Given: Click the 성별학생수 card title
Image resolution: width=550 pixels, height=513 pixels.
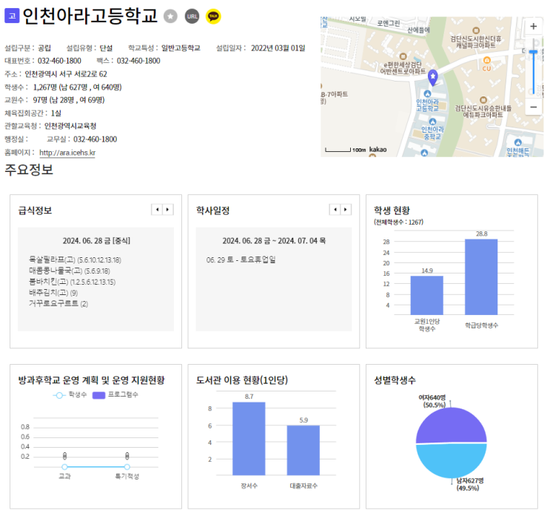Looking at the screenshot, I should pyautogui.click(x=395, y=380).
